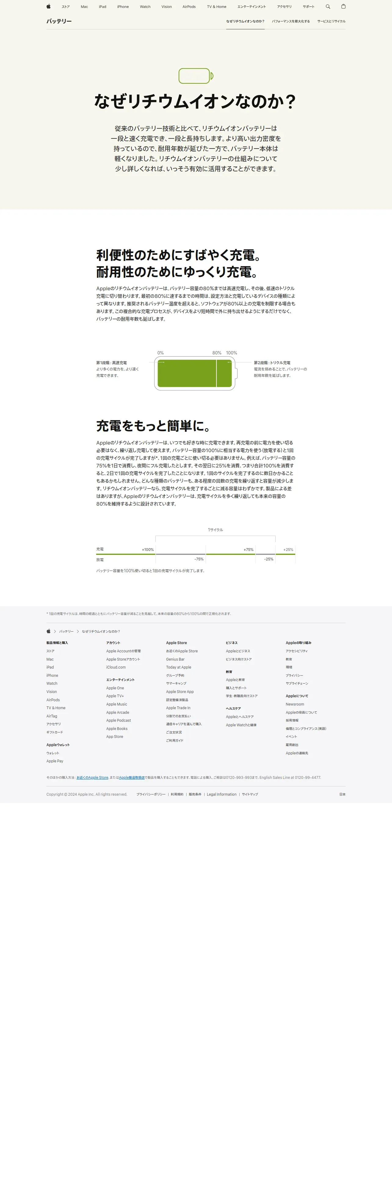Open the search magnifier icon
The image size is (392, 1177).
point(328,6)
